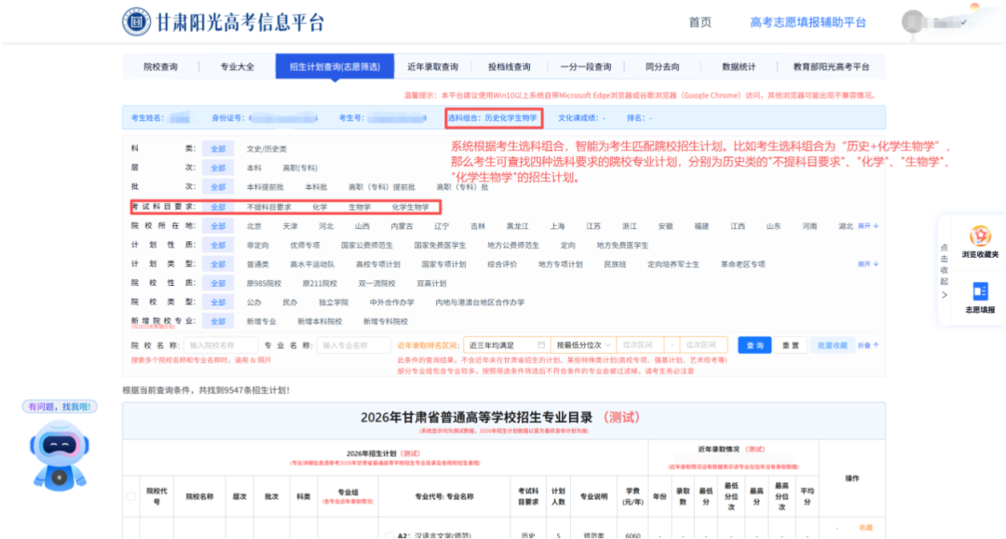Image resolution: width=1006 pixels, height=539 pixels.
Task: Go to 首页 in top navigation
Action: pos(700,22)
